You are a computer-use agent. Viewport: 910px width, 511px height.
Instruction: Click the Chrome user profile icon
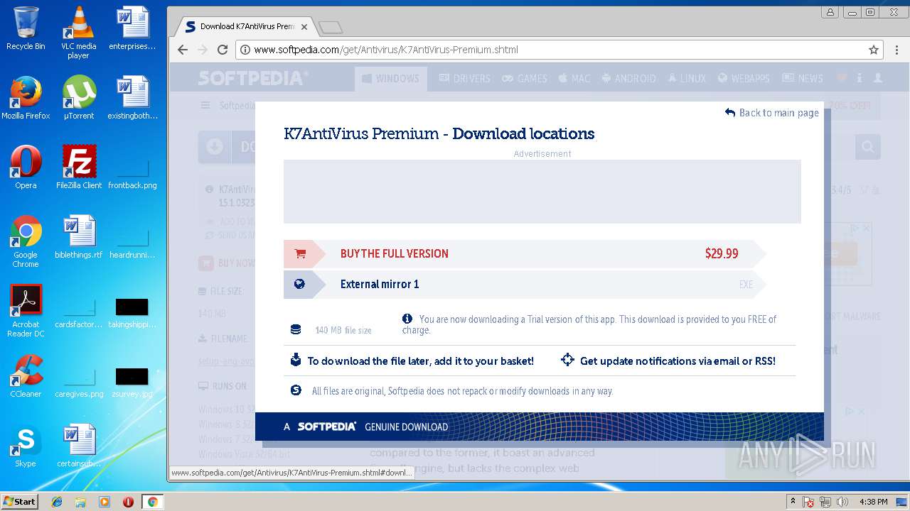tap(830, 12)
